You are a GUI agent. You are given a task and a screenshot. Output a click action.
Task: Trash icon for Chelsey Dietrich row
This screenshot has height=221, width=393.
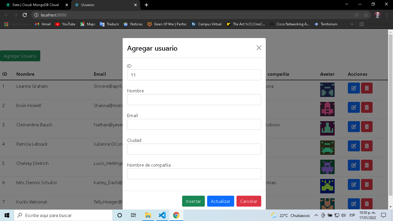click(367, 165)
